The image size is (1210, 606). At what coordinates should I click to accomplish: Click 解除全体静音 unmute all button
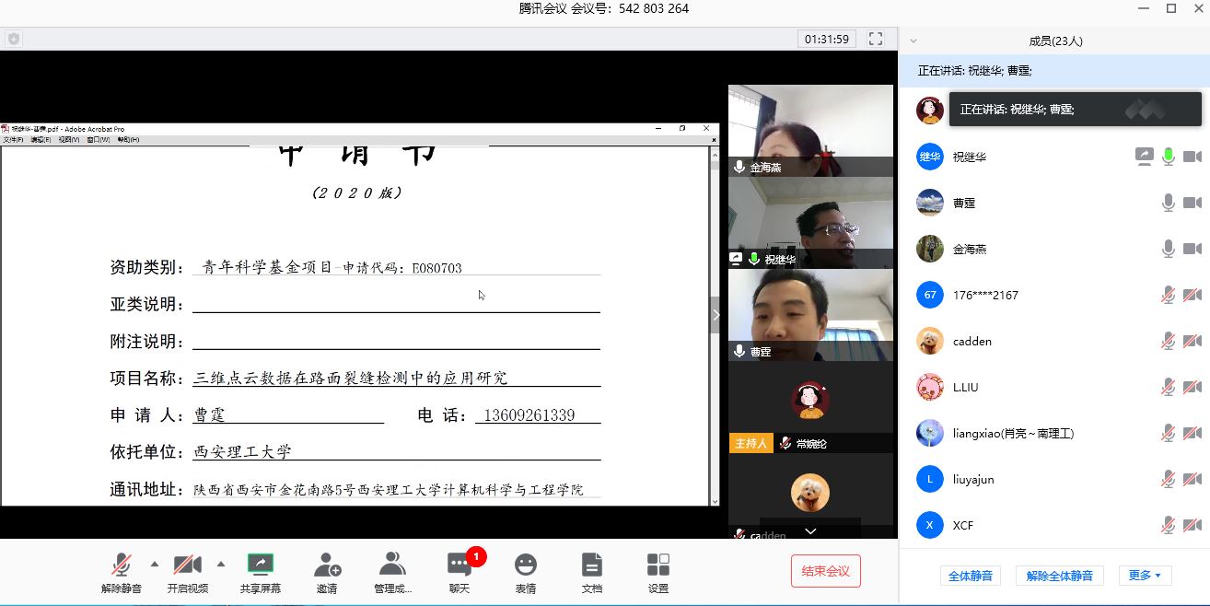(1059, 576)
